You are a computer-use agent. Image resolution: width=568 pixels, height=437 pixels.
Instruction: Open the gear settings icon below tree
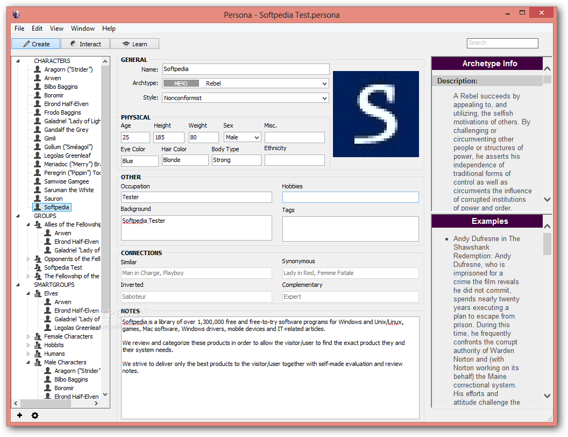tap(35, 415)
